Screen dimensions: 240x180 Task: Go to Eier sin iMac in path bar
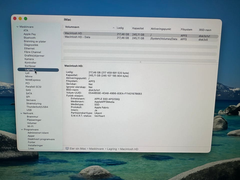click(78, 148)
